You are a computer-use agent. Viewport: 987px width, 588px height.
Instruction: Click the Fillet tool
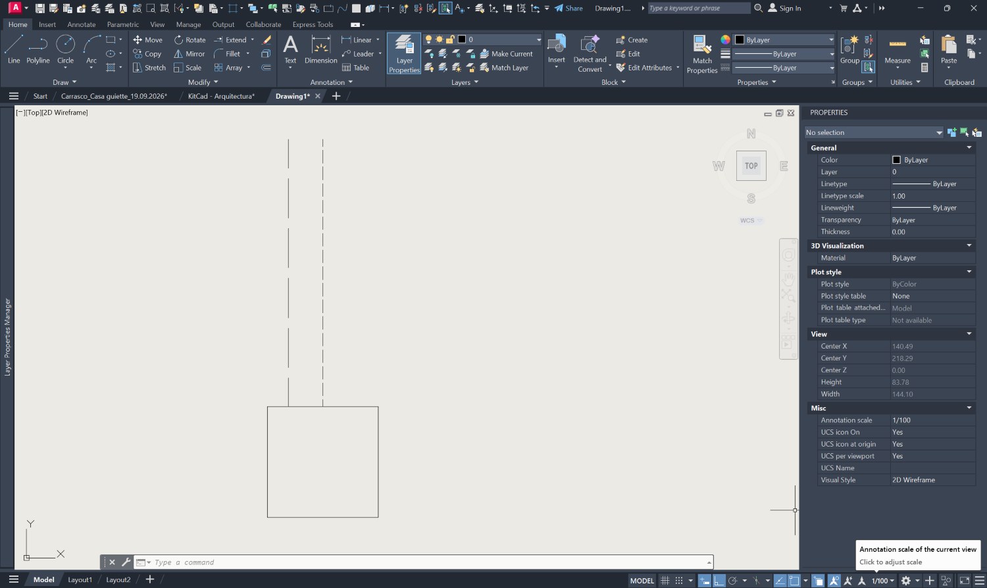pyautogui.click(x=227, y=54)
